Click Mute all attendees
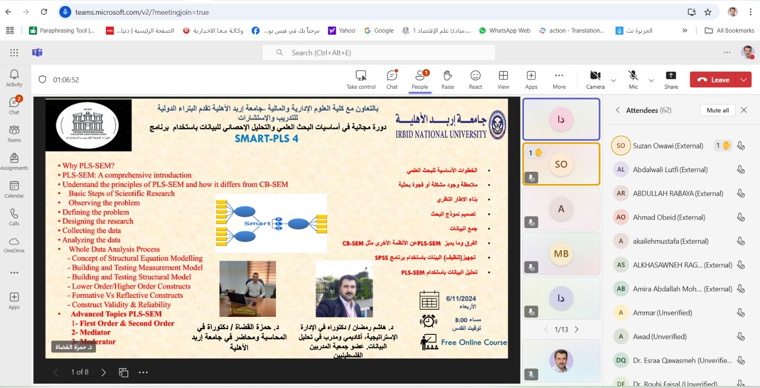This screenshot has width=760, height=388. [717, 110]
